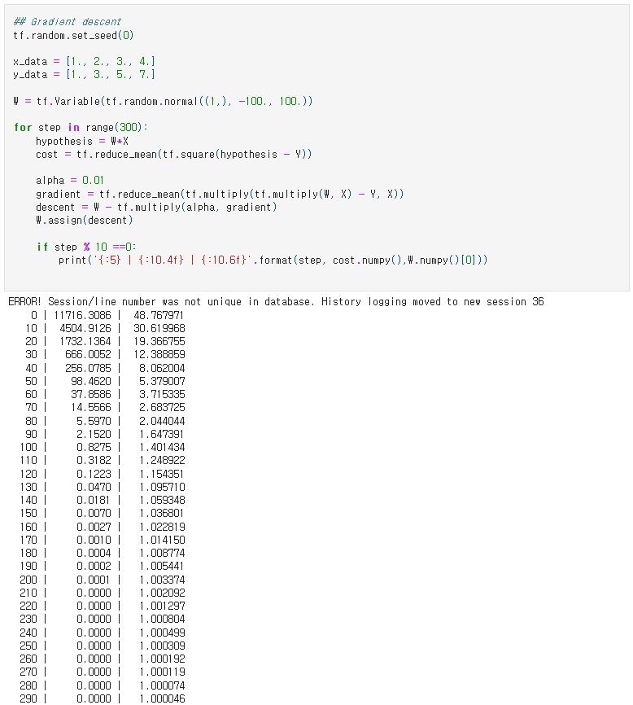
Task: Click the weight value 1.001297
Action: 162,606
